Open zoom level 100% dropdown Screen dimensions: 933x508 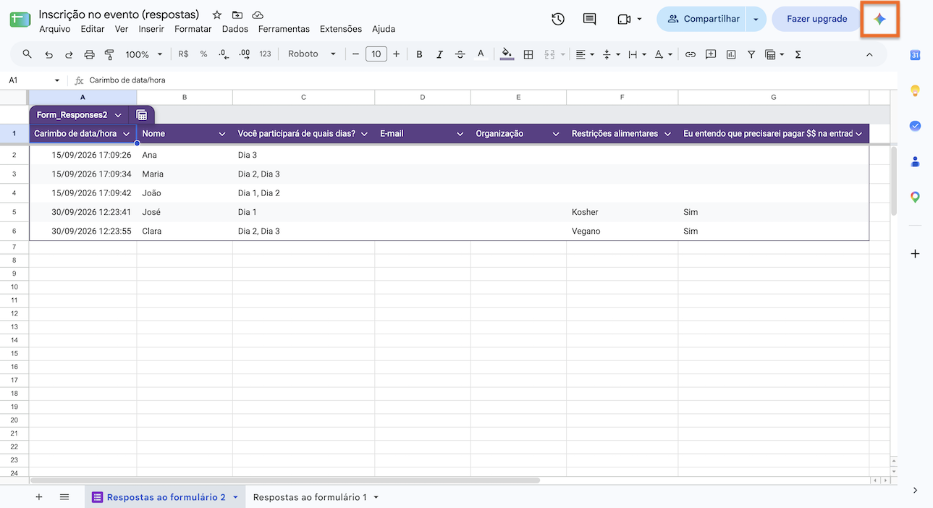144,54
